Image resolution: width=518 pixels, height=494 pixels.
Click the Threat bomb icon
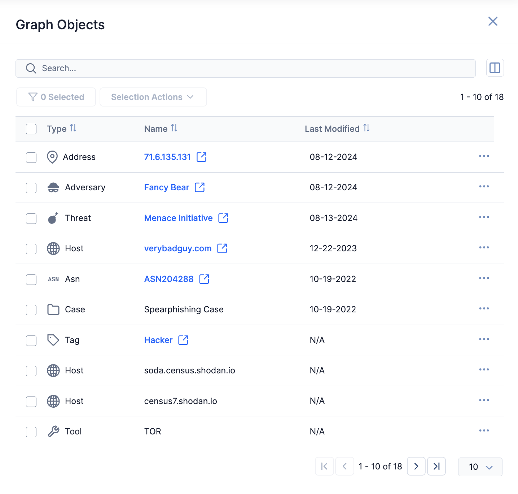53,218
